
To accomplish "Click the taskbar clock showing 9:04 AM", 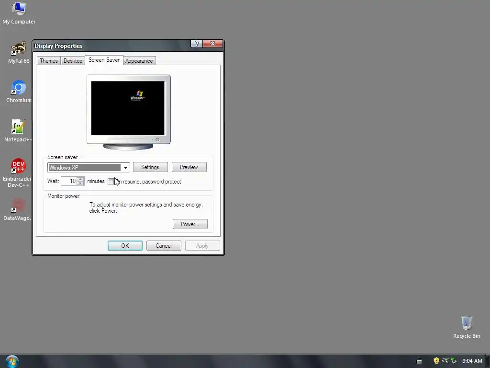I will [x=472, y=361].
